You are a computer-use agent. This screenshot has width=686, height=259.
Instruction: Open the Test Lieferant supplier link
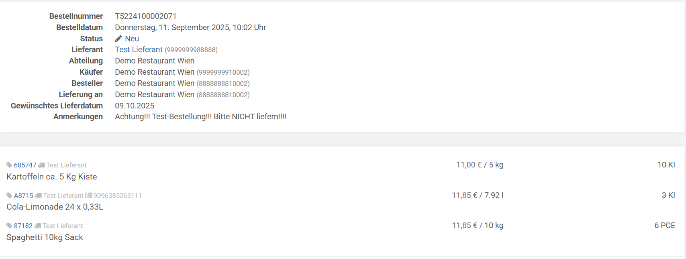[x=139, y=49]
